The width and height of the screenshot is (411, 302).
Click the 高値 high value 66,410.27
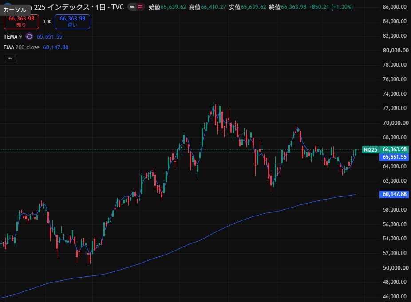coord(213,7)
